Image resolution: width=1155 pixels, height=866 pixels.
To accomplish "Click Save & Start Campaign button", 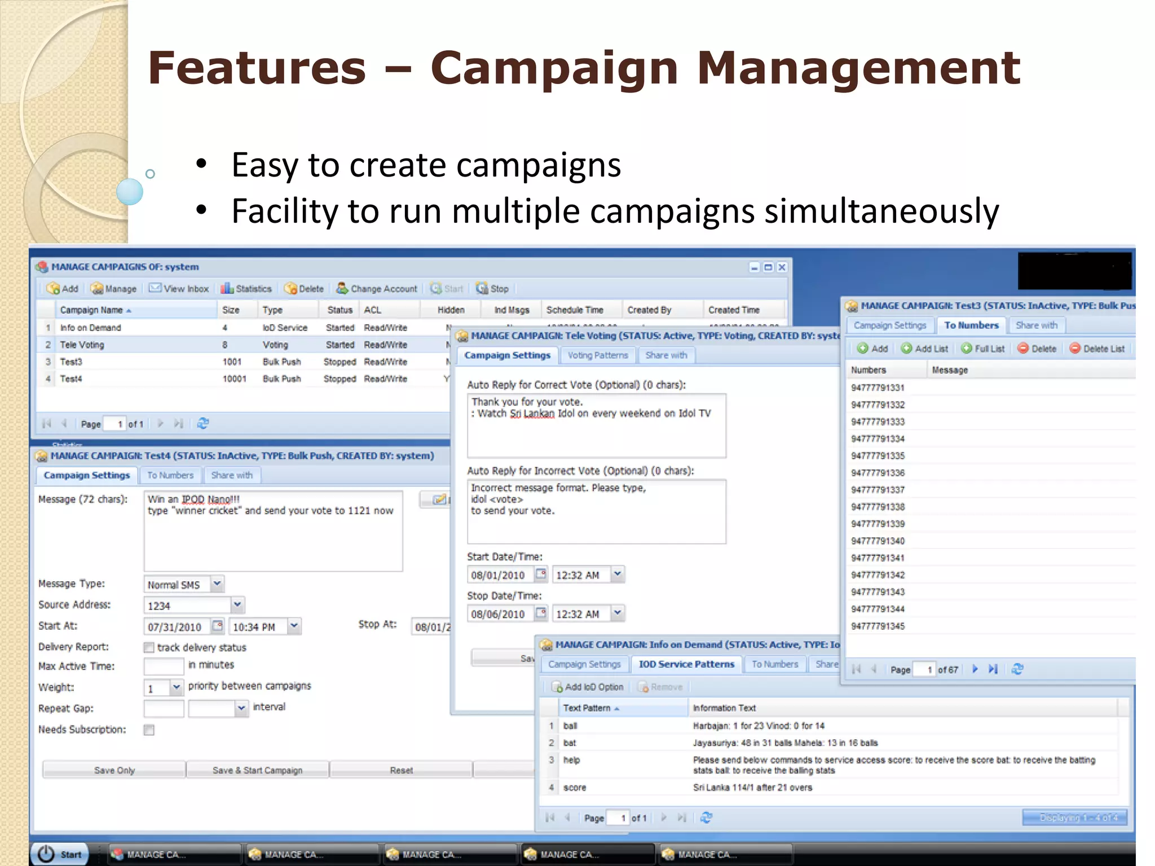I will click(257, 770).
